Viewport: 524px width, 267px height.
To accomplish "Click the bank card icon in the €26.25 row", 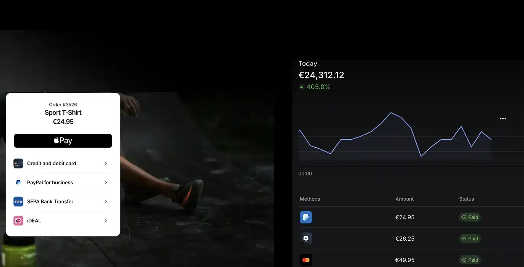I will (306, 239).
